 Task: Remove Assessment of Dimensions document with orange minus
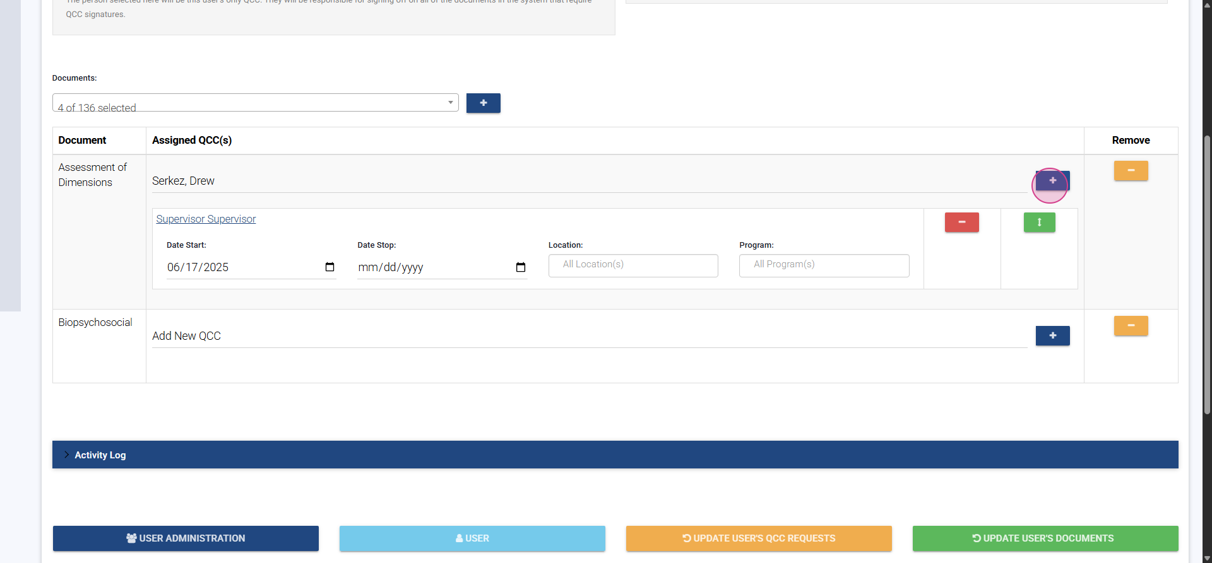coord(1131,171)
